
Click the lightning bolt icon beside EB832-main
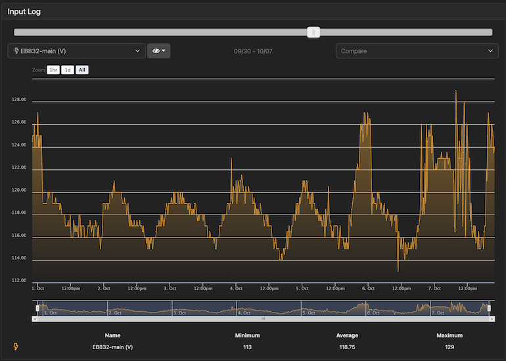tap(16, 347)
